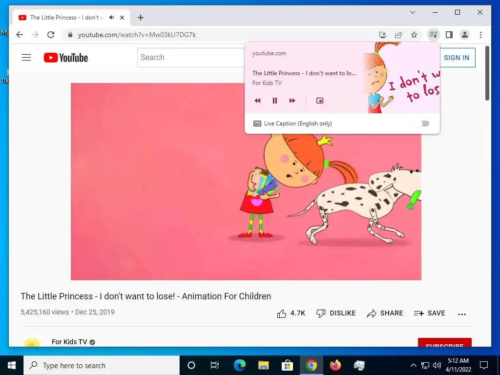Bookmark this page with the star icon
Viewport: 500px width, 375px height.
point(414,35)
